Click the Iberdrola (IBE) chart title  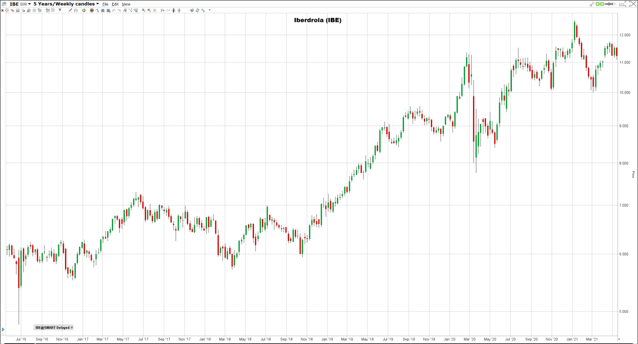(x=318, y=20)
